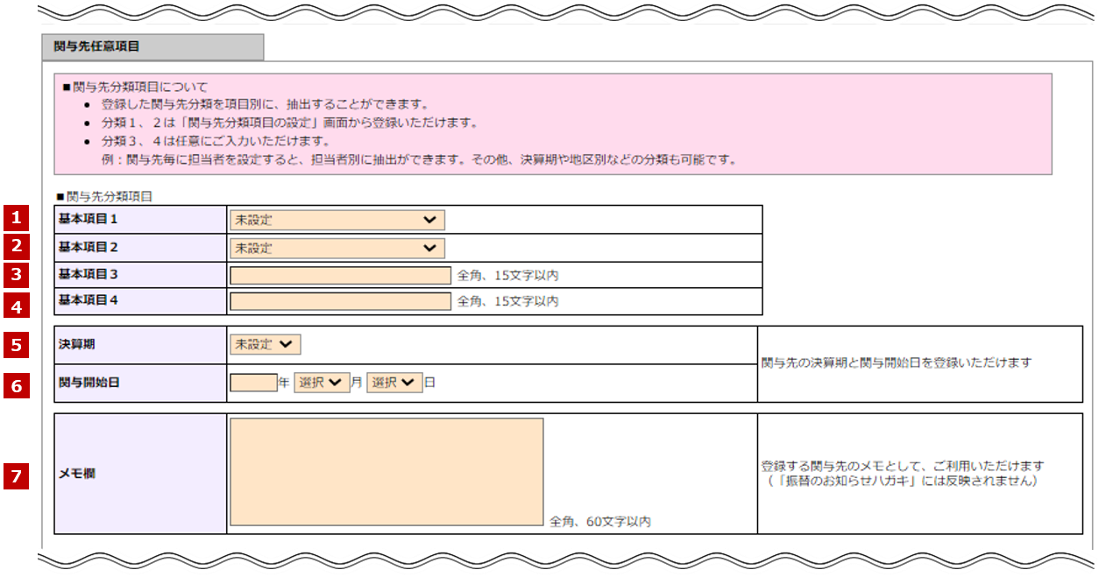Open the 基本項目2 dropdown
Viewport: 1106px width, 577px height.
(x=337, y=248)
